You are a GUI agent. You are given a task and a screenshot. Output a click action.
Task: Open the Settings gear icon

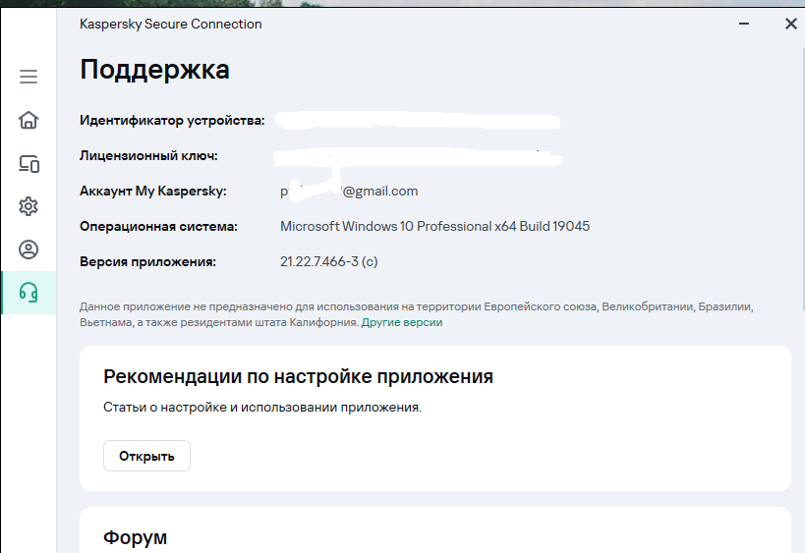coord(29,206)
